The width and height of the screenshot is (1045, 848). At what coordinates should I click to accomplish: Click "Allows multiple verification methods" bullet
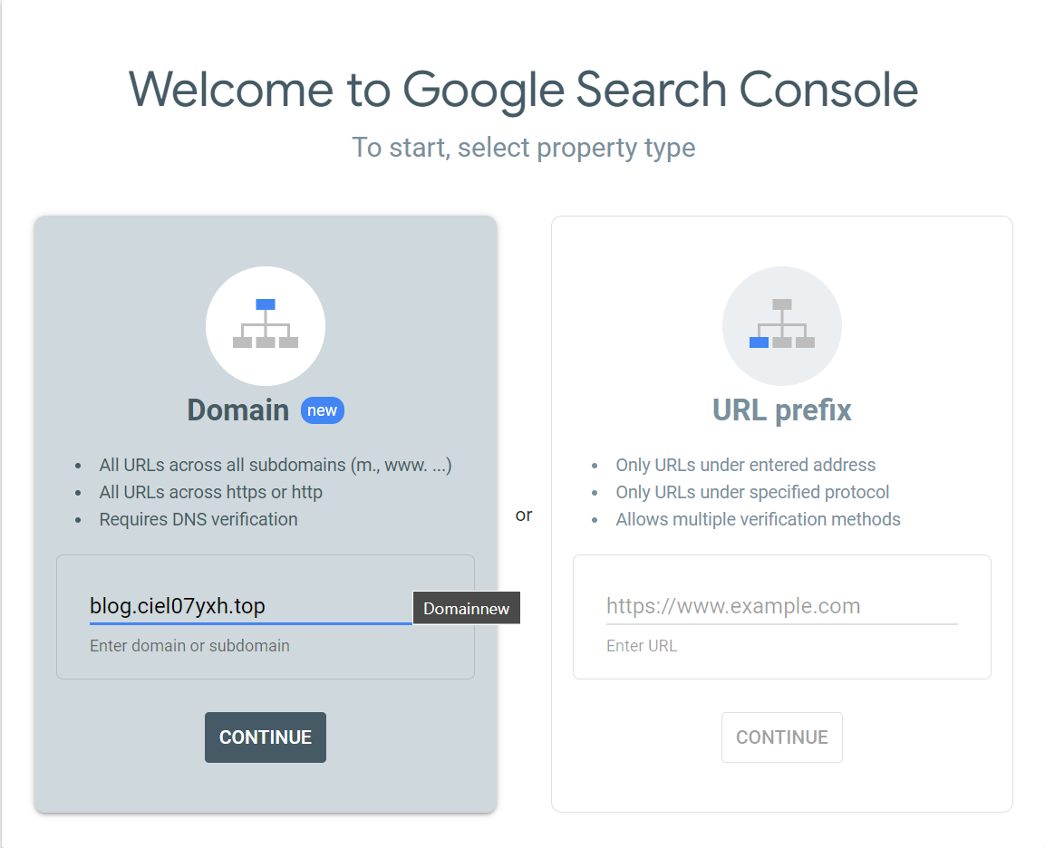(x=758, y=519)
